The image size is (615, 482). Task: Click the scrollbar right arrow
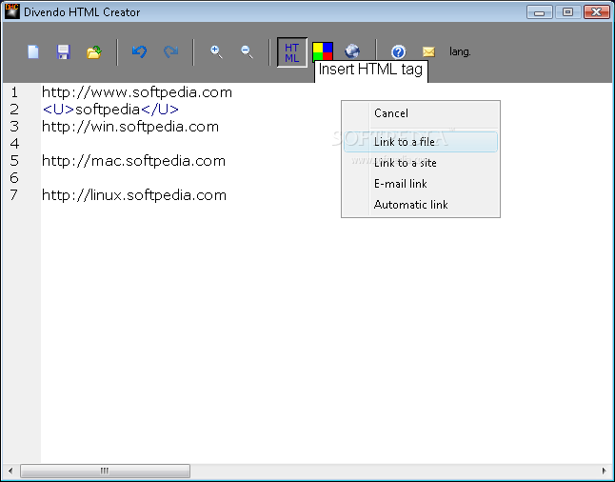click(x=605, y=471)
